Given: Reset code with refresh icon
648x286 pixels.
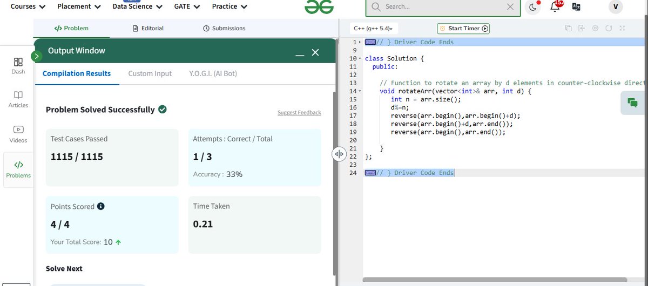Looking at the screenshot, I should point(609,28).
